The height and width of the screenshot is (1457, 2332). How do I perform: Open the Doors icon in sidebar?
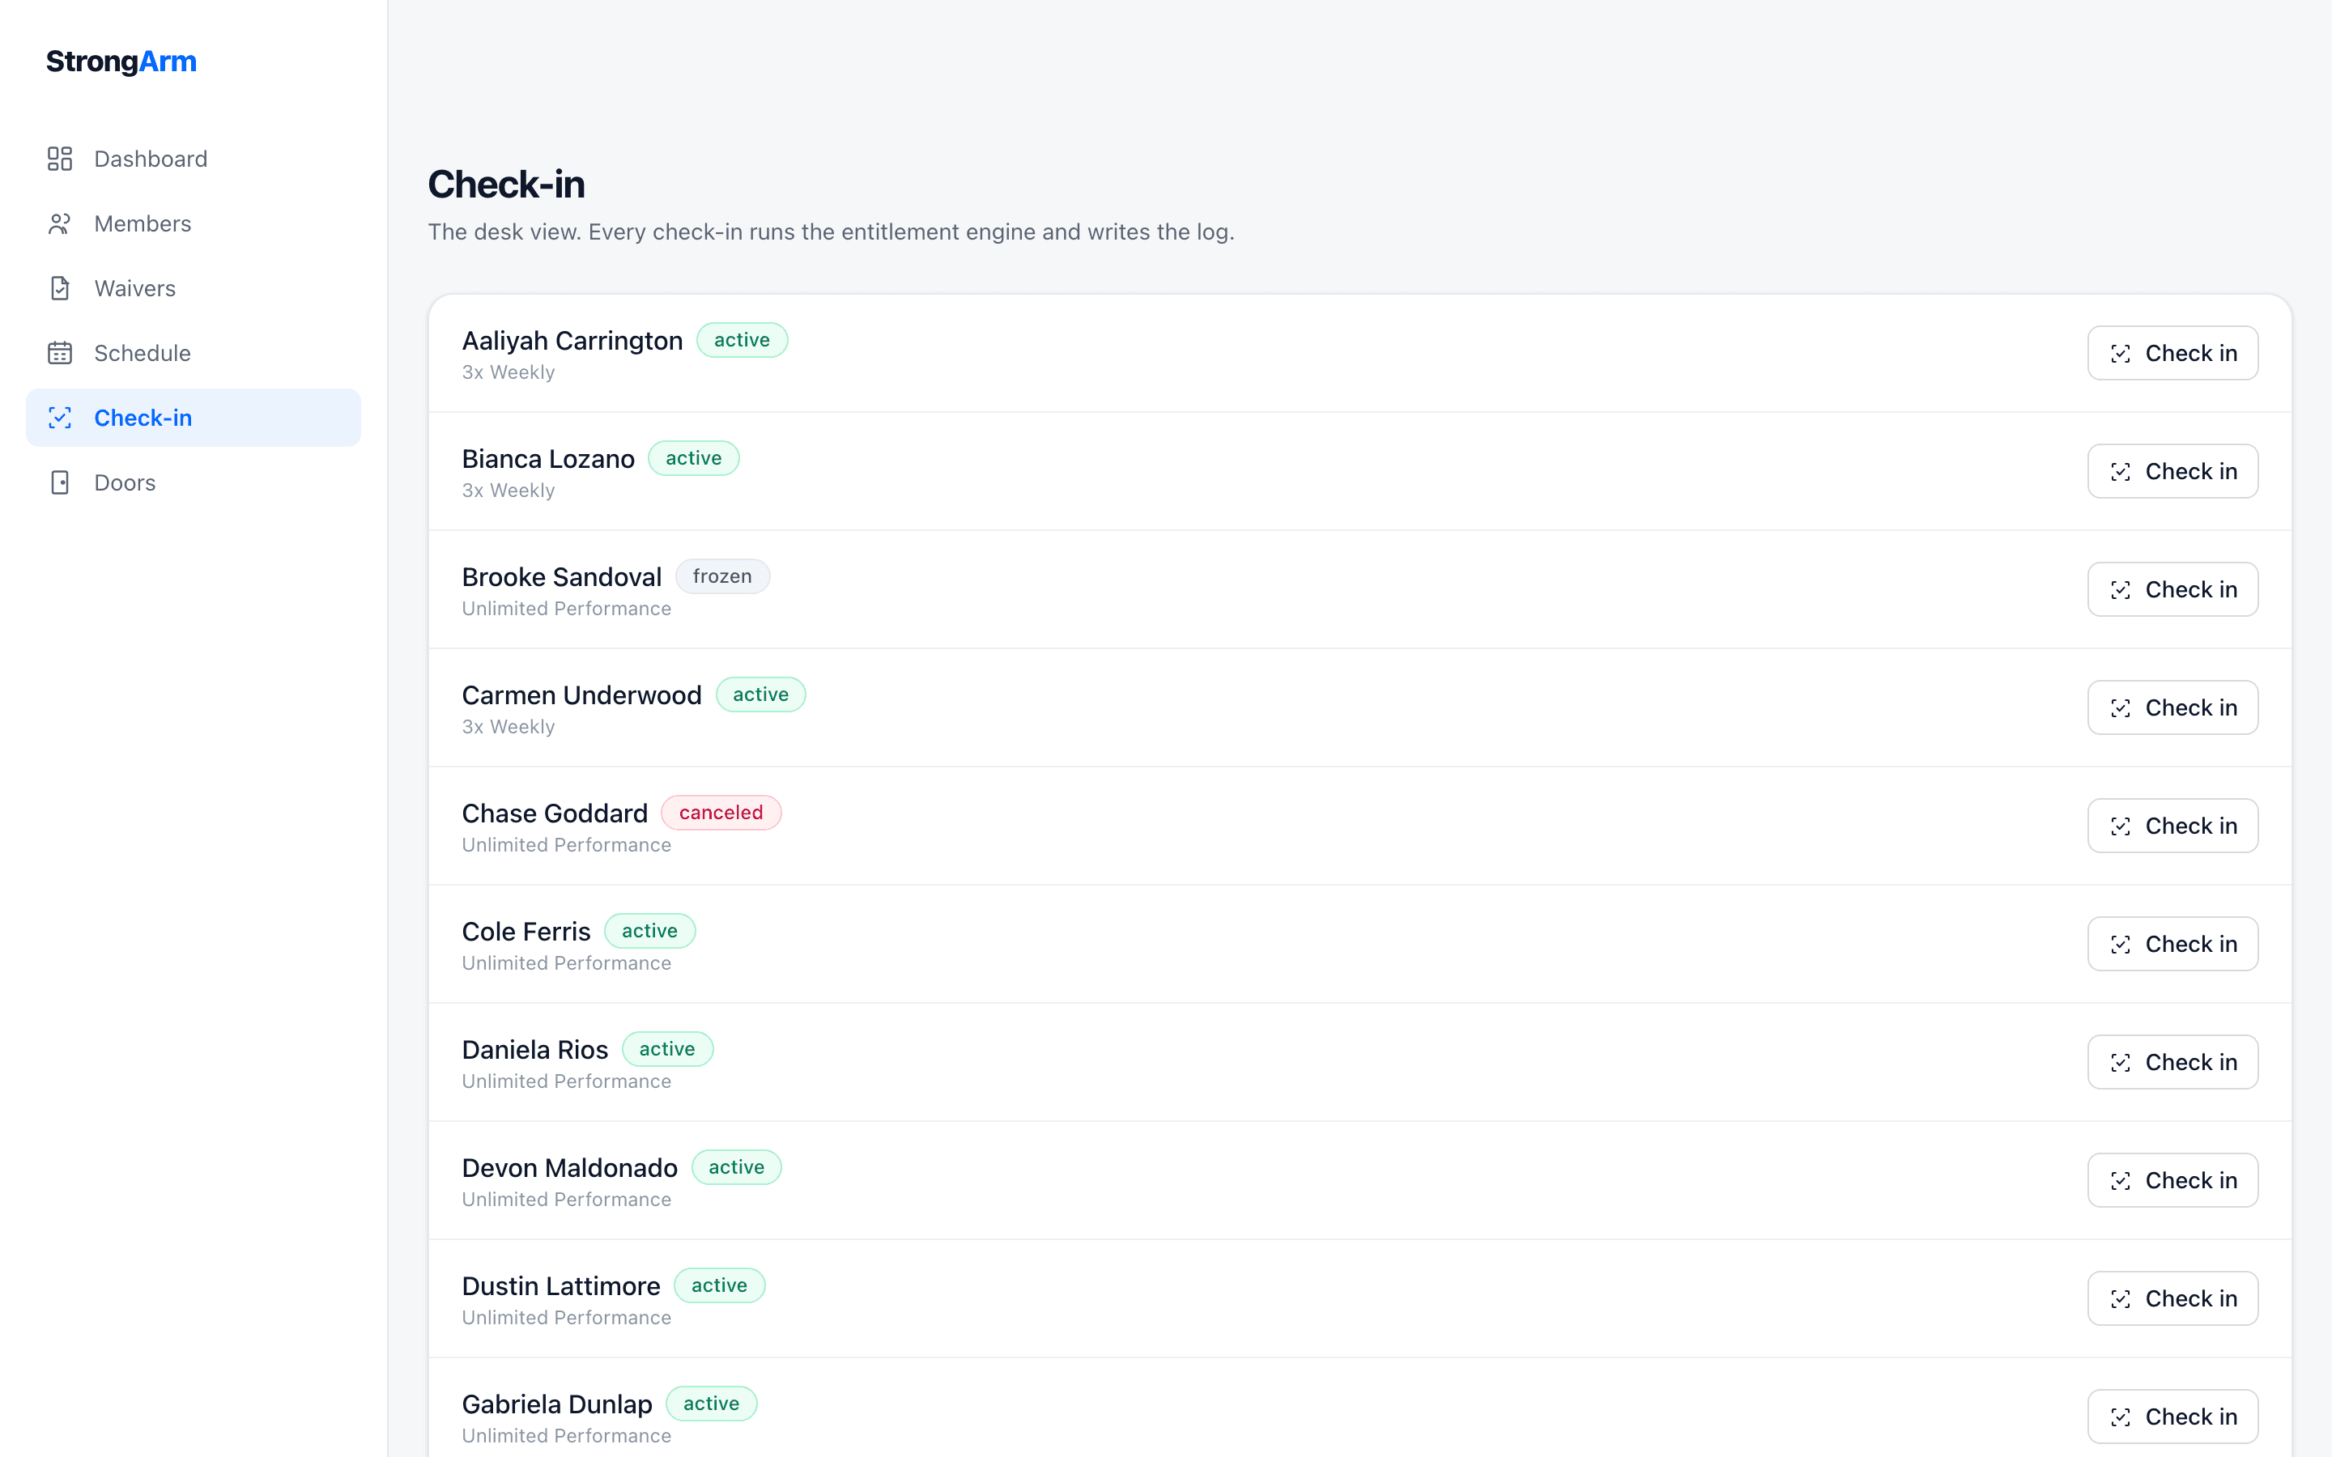tap(60, 482)
